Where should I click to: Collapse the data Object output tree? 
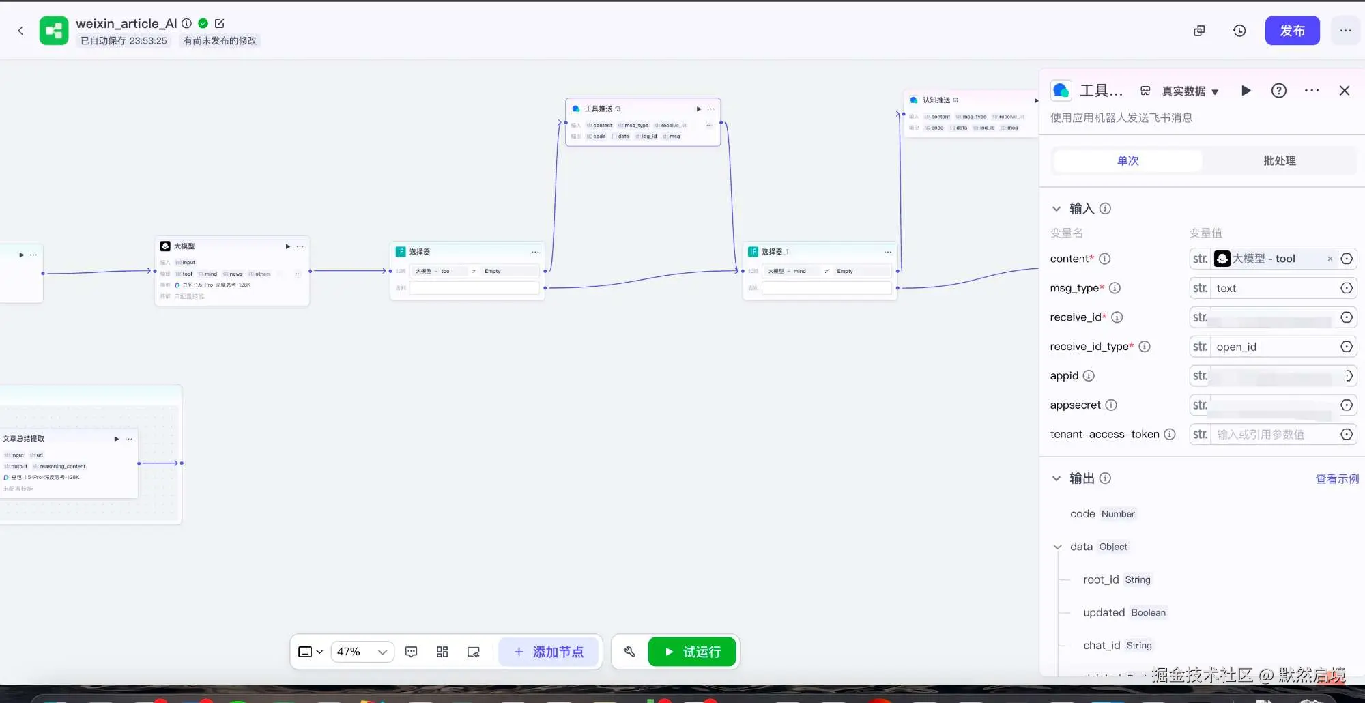1057,547
